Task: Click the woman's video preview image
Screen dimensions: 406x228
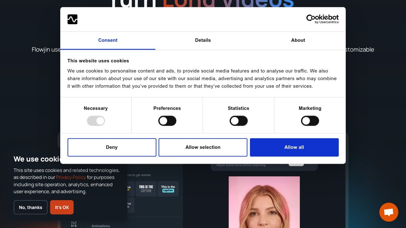Action: (264, 202)
